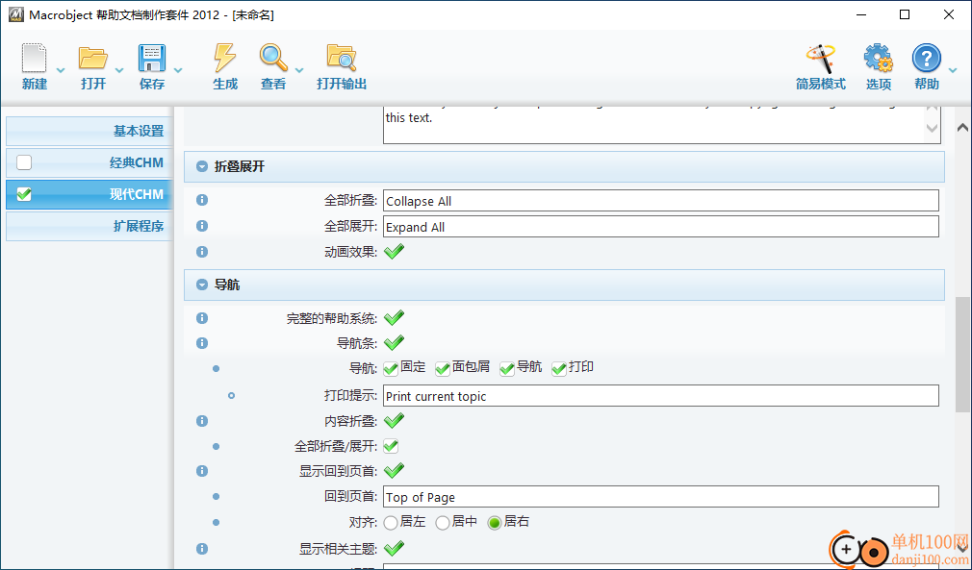Toggle 动画效果 checkmark

click(394, 251)
